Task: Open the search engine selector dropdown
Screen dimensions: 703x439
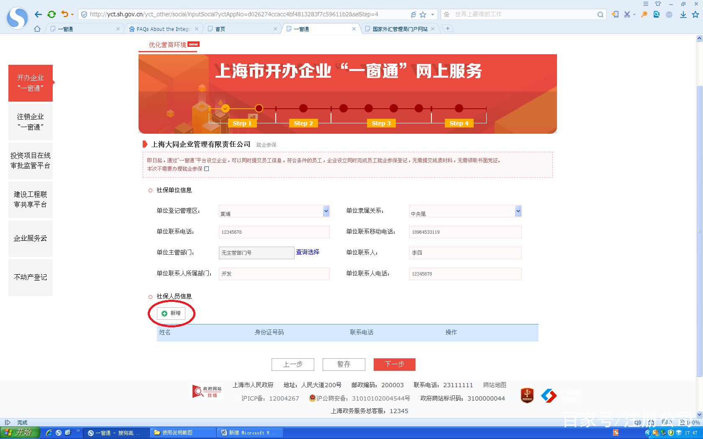Action: 447,14
